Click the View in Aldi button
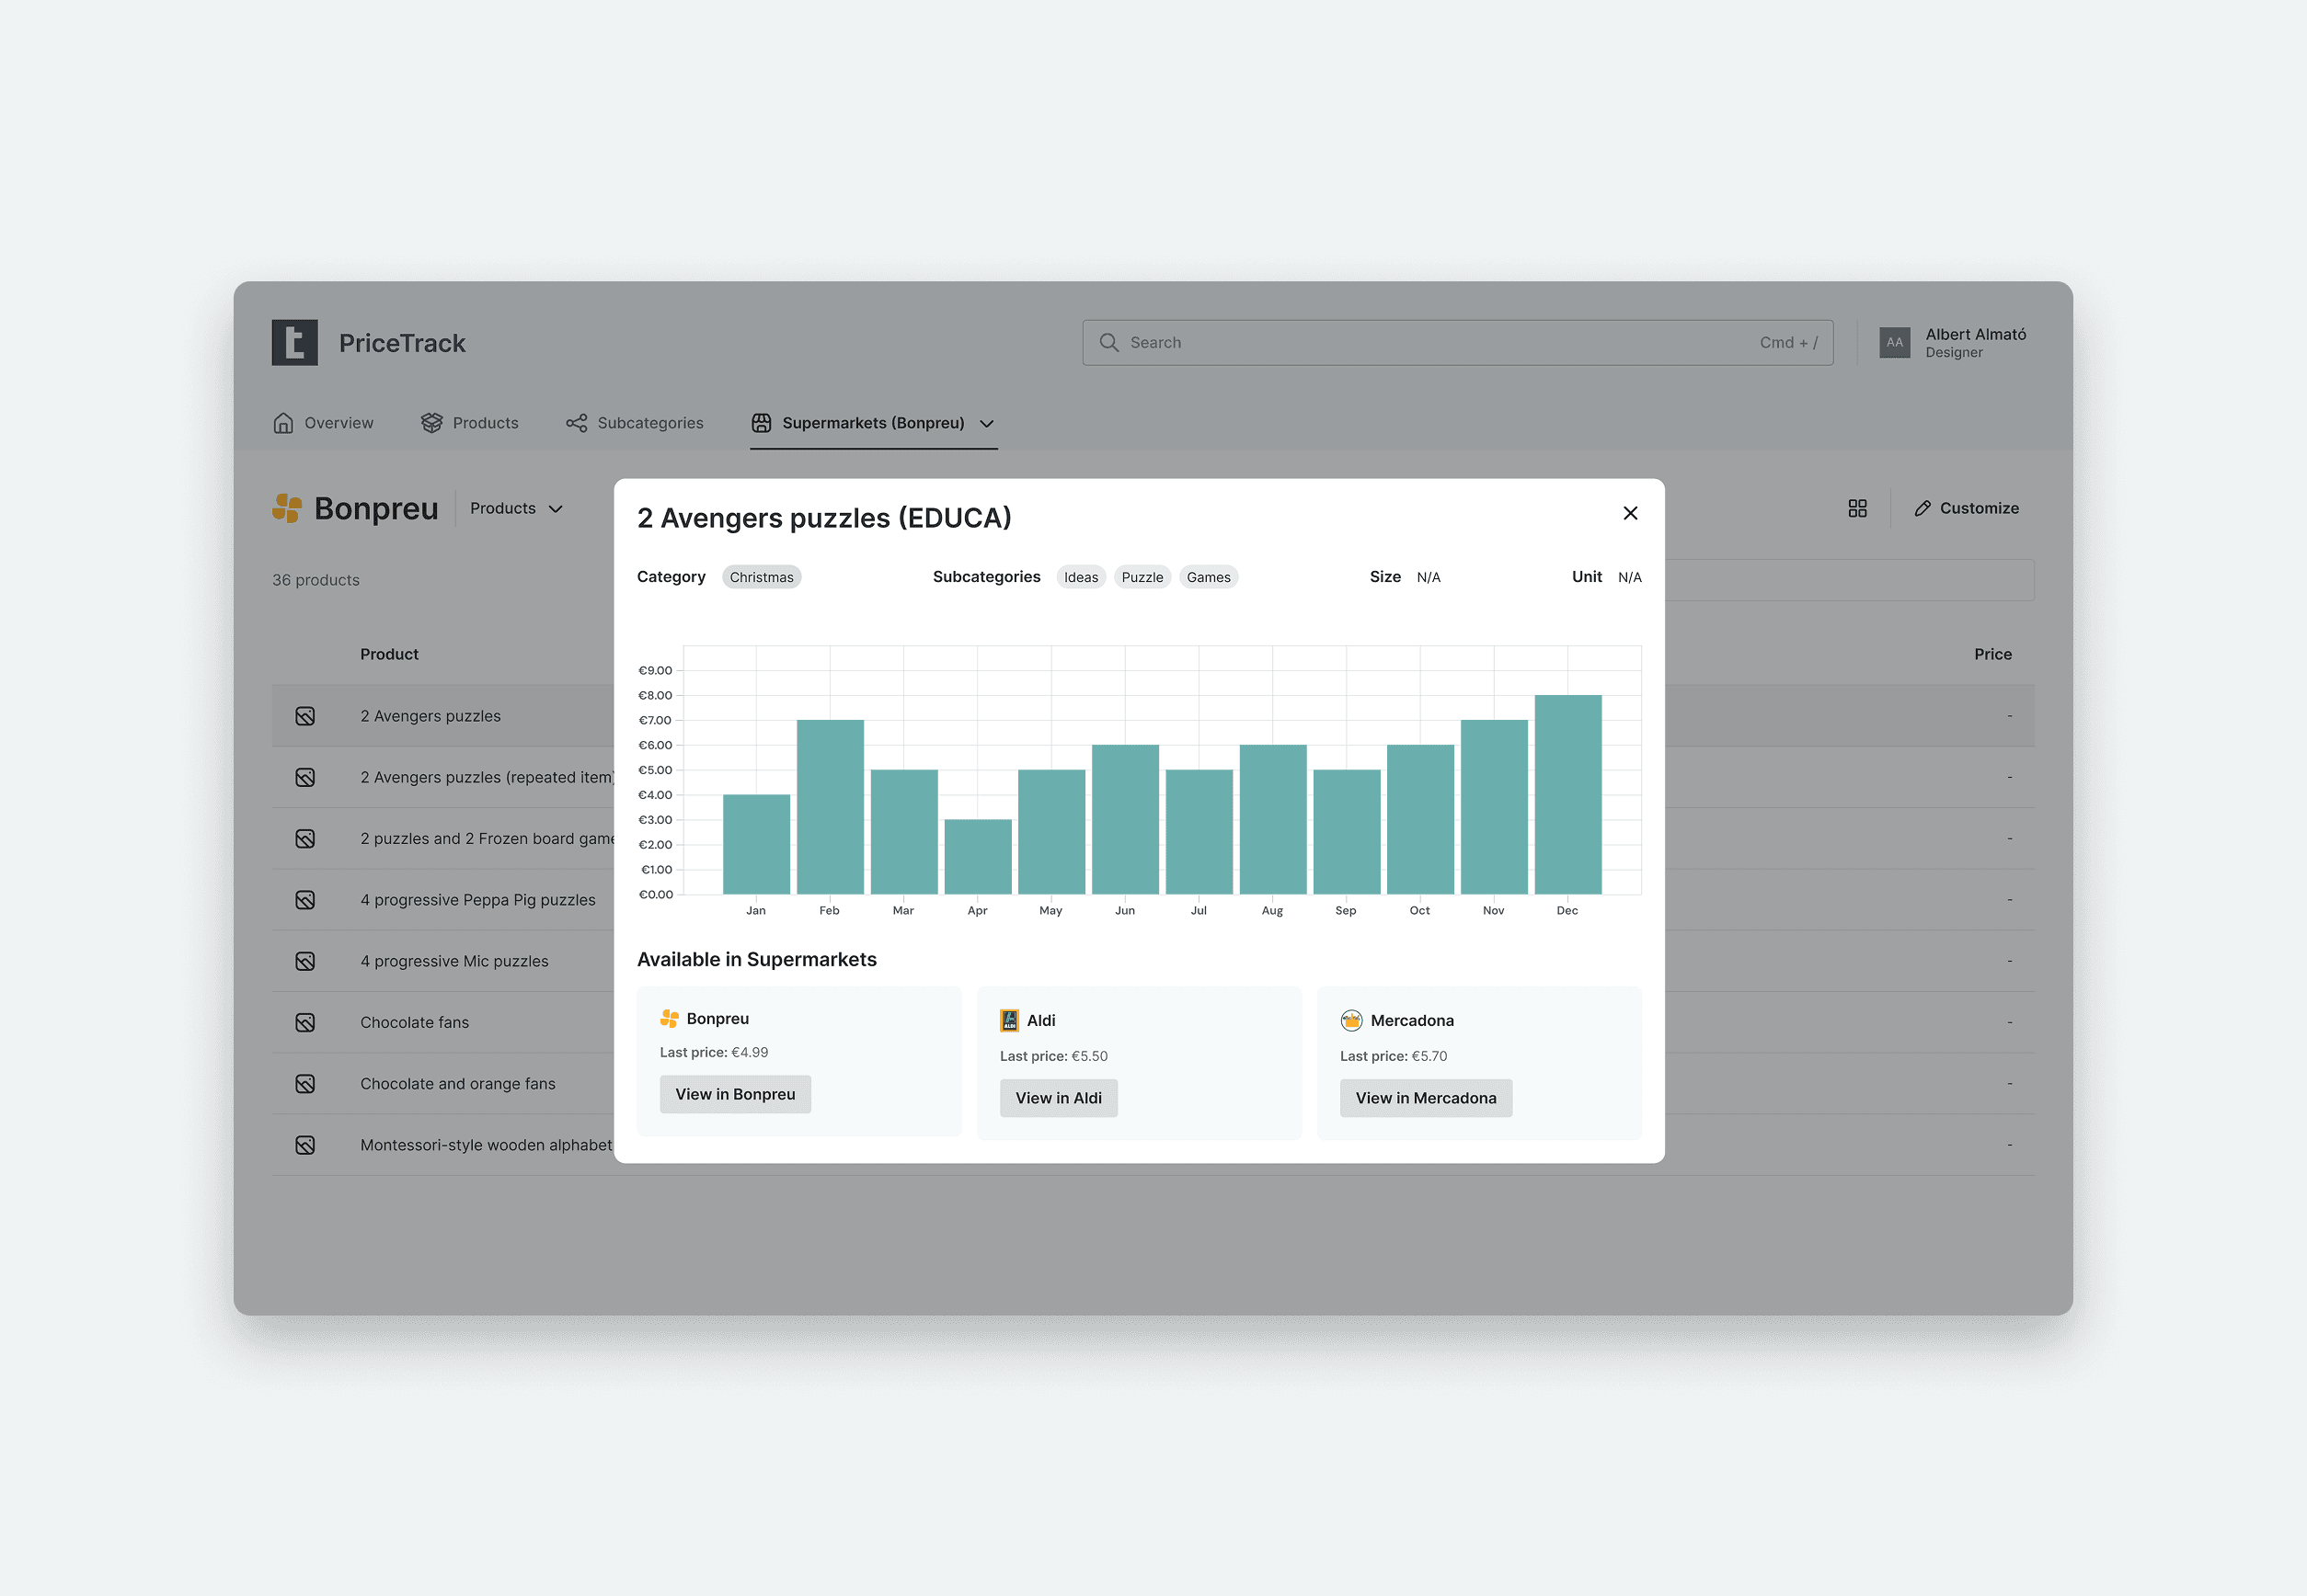This screenshot has height=1596, width=2307. pos(1058,1098)
